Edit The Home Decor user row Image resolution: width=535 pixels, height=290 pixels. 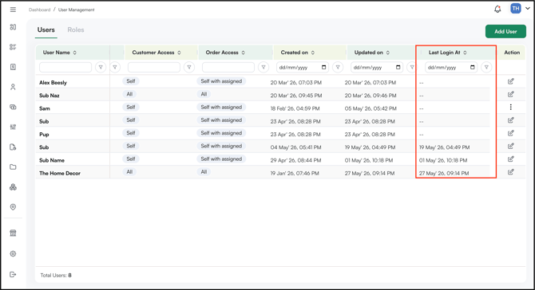click(511, 171)
